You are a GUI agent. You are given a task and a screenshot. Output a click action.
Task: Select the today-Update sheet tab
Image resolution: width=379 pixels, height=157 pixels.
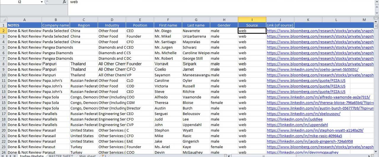(32, 156)
